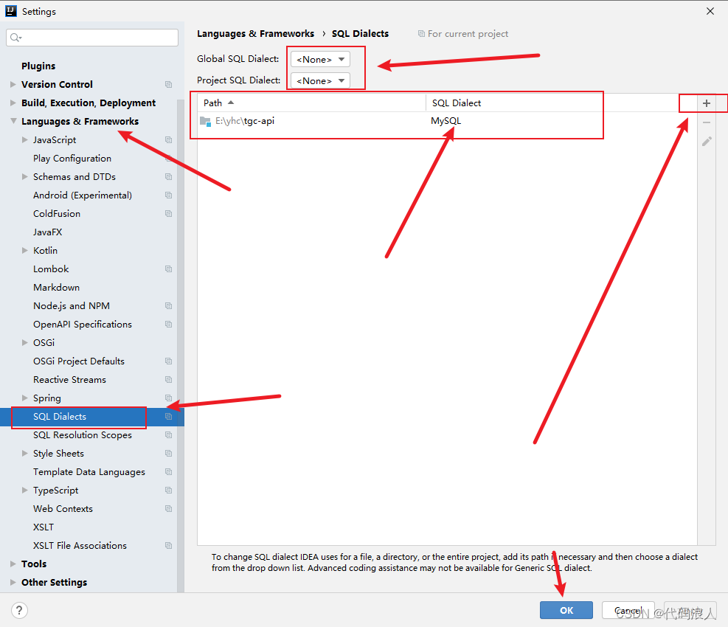Screen dimensions: 728x627
Task: Open Template Data Languages page
Action: [x=89, y=472]
